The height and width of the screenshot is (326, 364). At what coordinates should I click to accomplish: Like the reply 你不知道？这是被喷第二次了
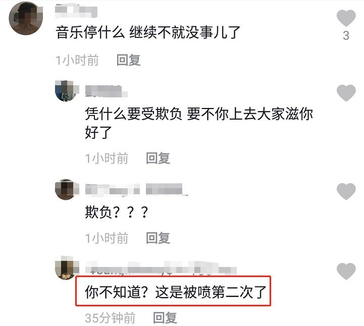(x=346, y=271)
